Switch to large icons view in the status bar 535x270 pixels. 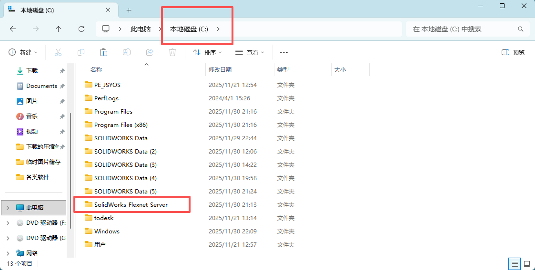[527, 264]
